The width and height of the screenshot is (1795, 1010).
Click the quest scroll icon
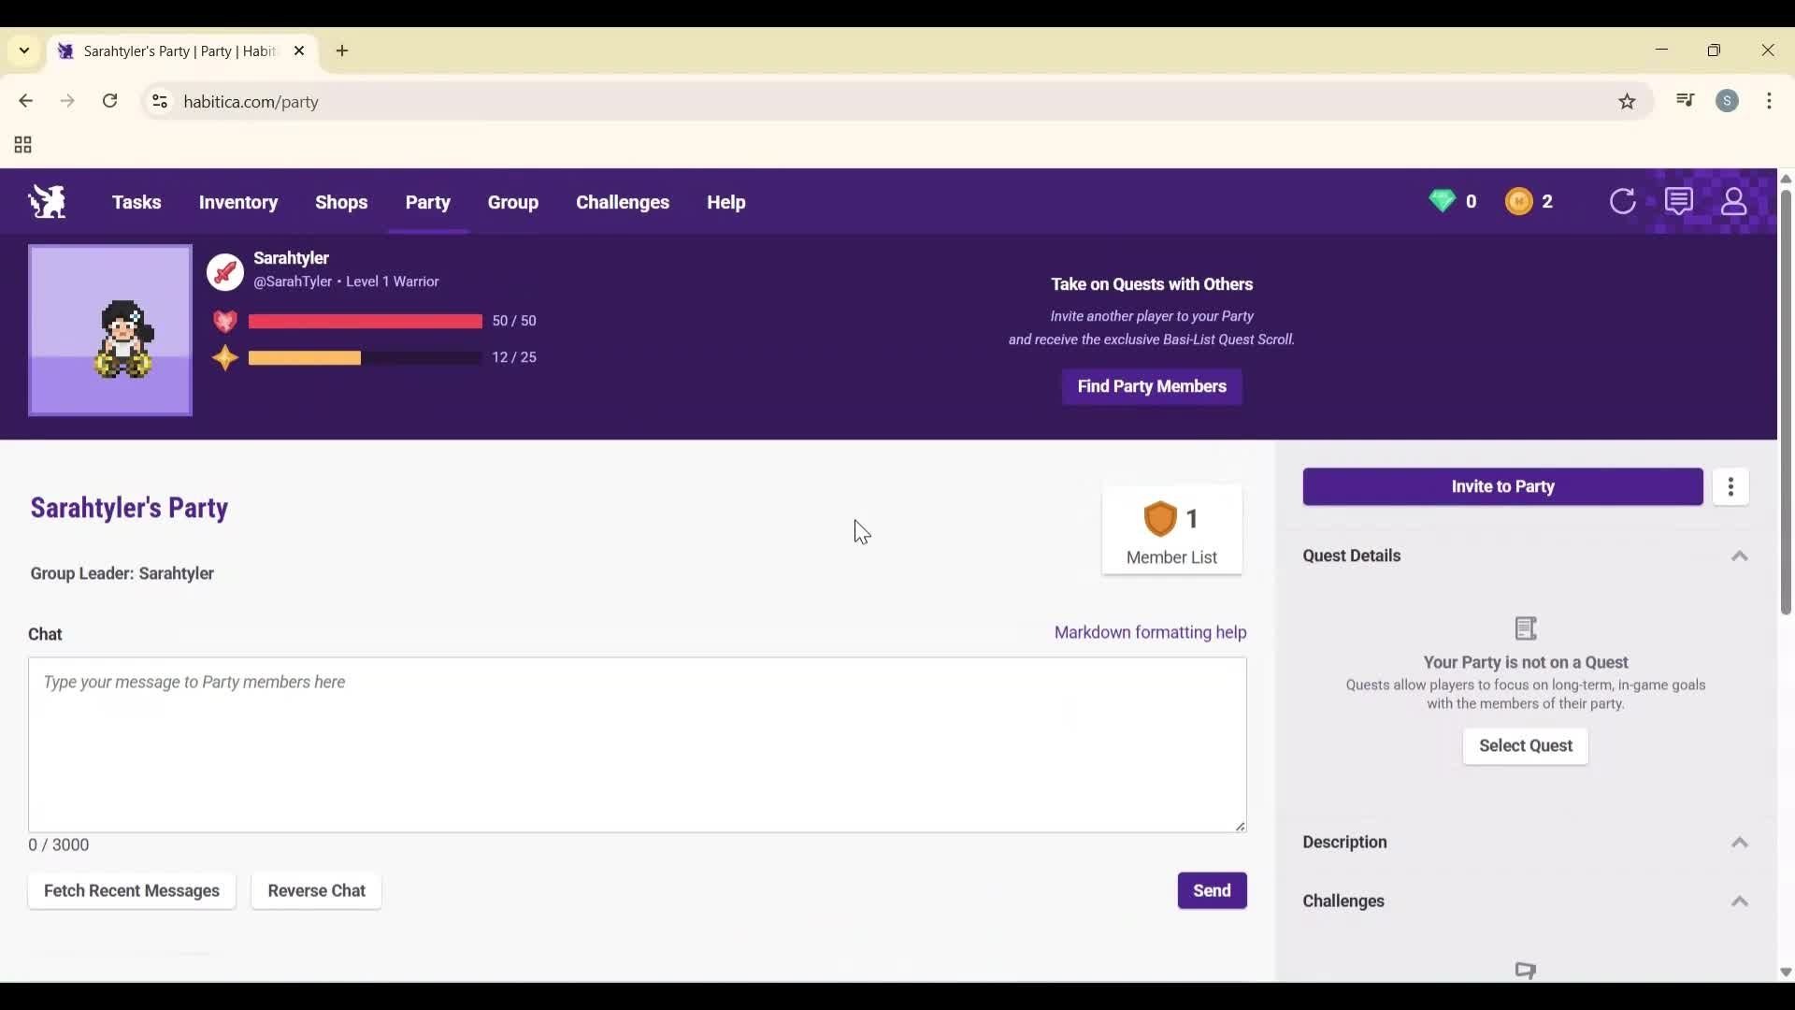pos(1527,628)
